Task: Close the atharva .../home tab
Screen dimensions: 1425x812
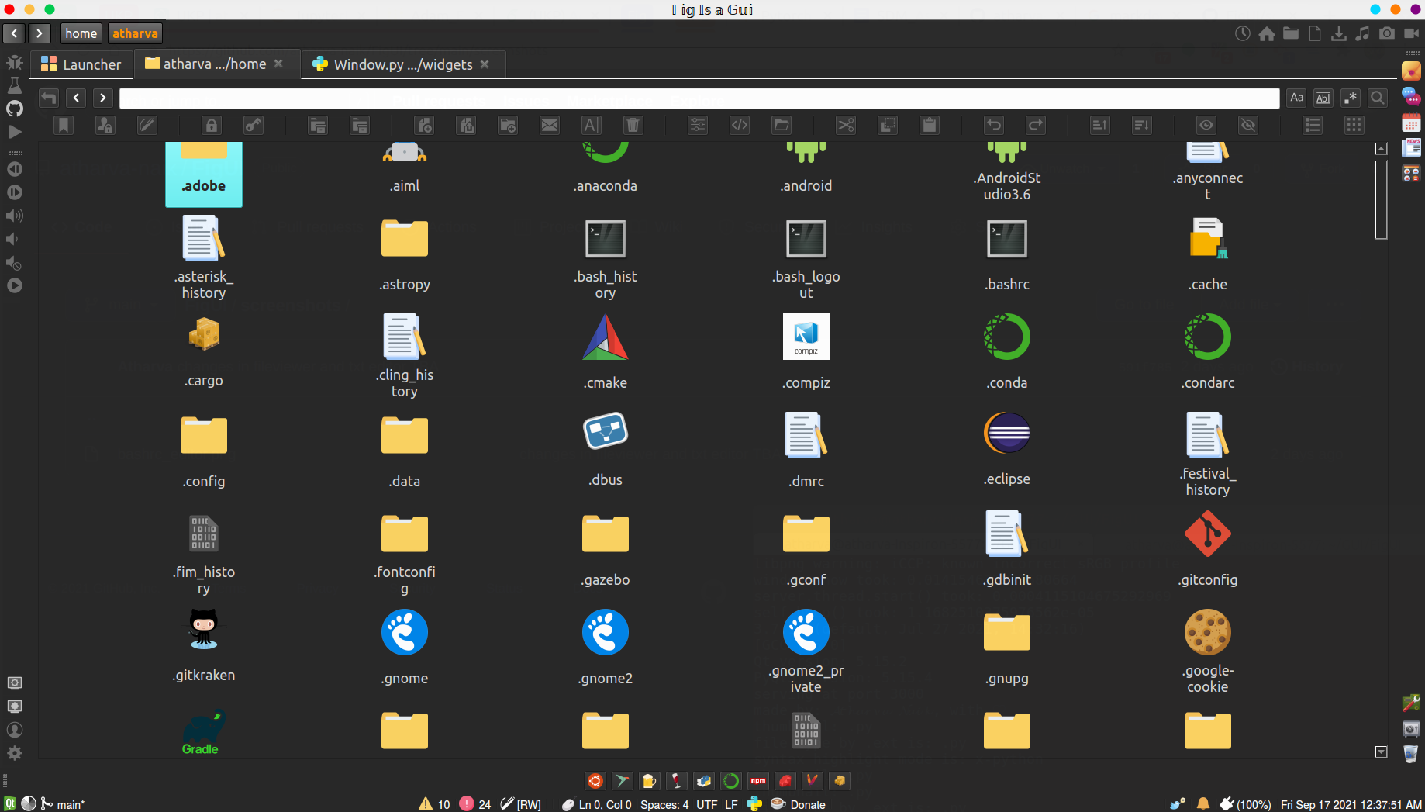Action: (279, 64)
